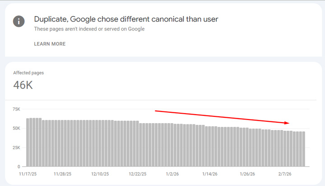Select the 11/28/25 date on the x-axis

pos(63,173)
